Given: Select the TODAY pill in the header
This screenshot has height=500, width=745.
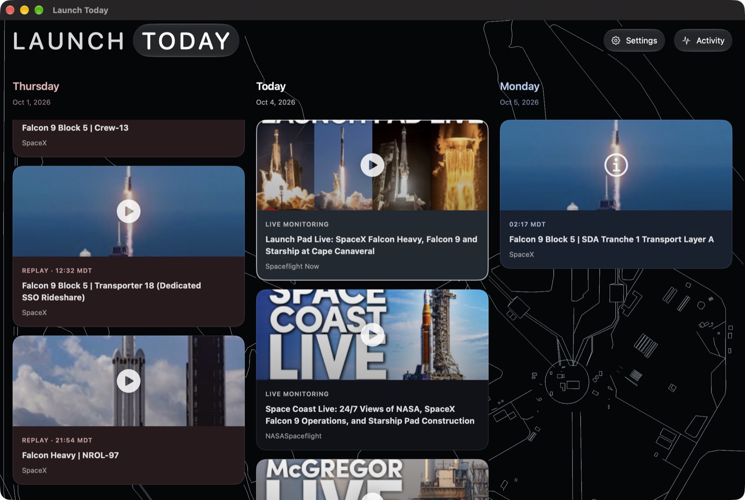Looking at the screenshot, I should [x=186, y=40].
